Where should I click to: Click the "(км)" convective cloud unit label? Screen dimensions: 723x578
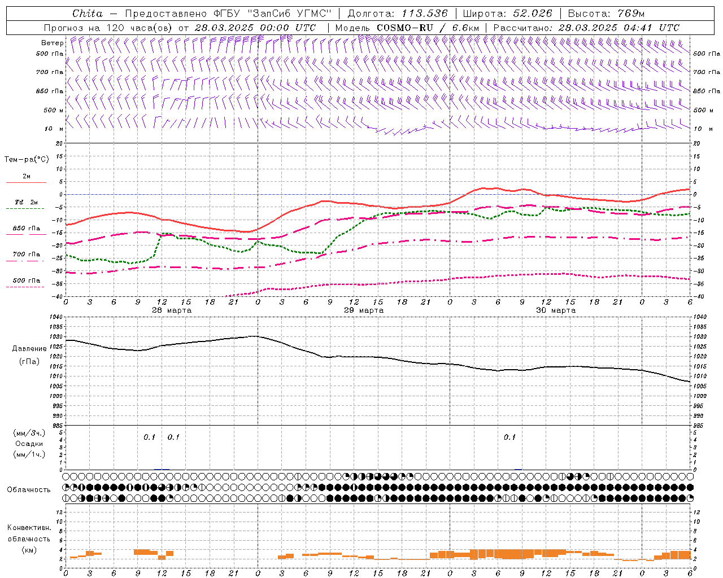tap(29, 550)
